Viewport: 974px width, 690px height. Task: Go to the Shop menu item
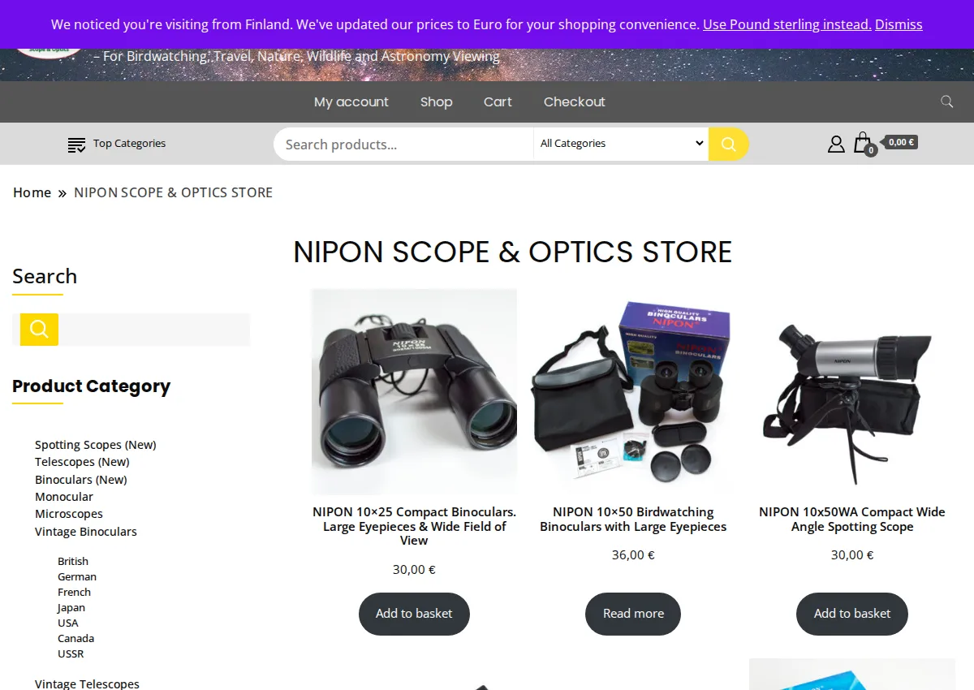pos(436,101)
